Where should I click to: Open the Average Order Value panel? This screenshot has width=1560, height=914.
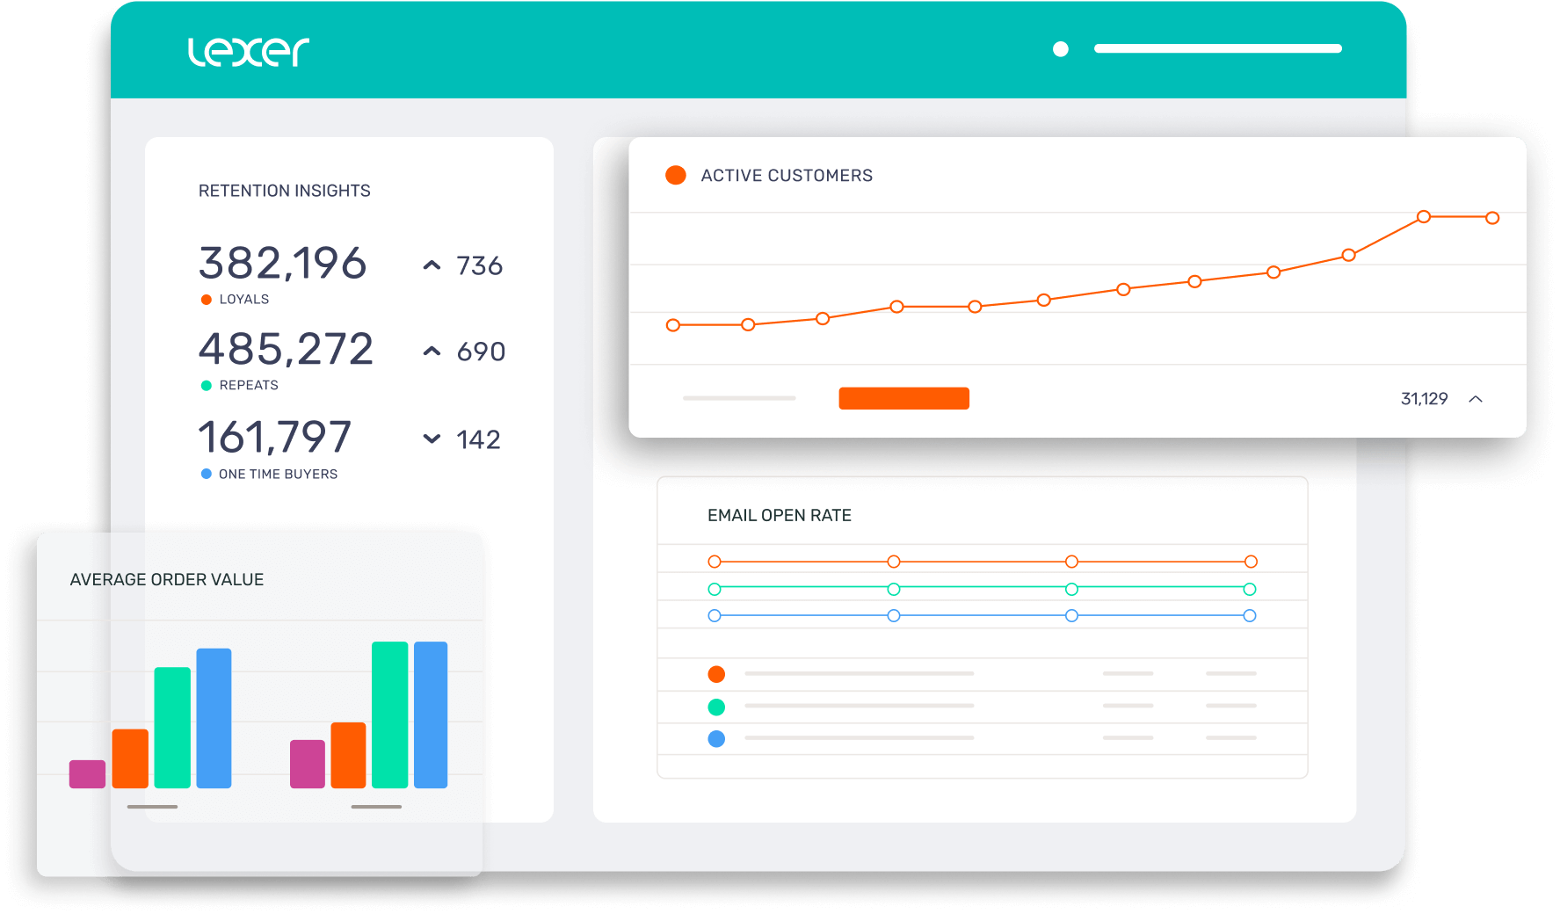tap(166, 579)
